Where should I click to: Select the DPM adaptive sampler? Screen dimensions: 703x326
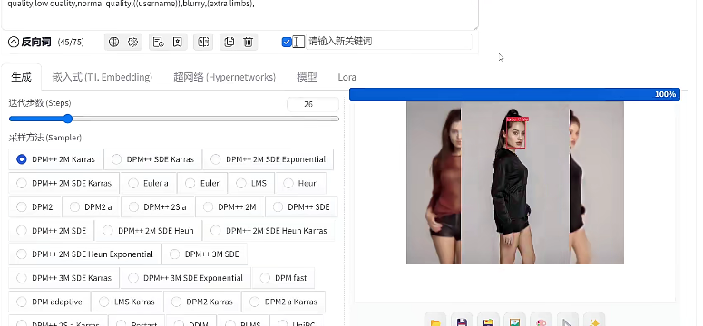click(49, 302)
